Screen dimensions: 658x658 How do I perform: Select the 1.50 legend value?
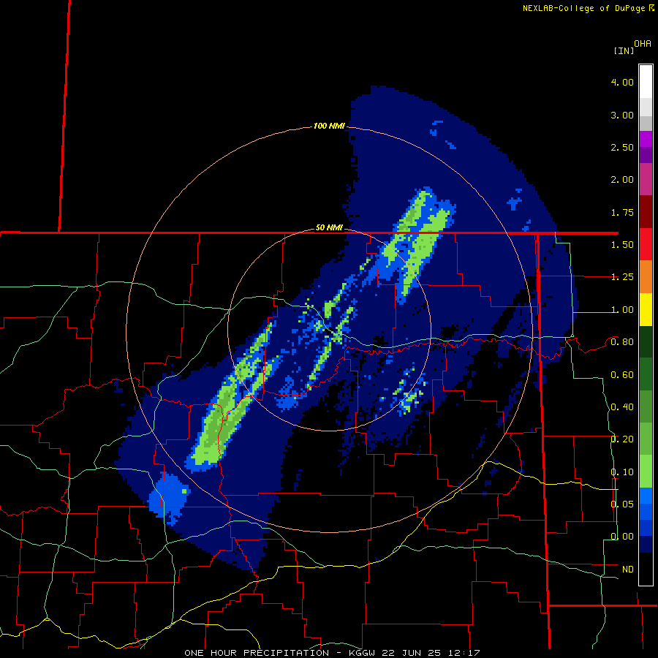(622, 245)
